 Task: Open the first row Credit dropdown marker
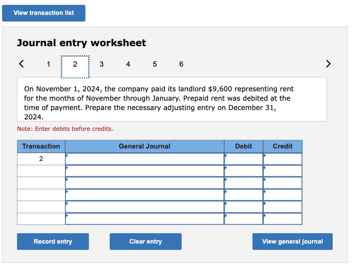point(265,156)
